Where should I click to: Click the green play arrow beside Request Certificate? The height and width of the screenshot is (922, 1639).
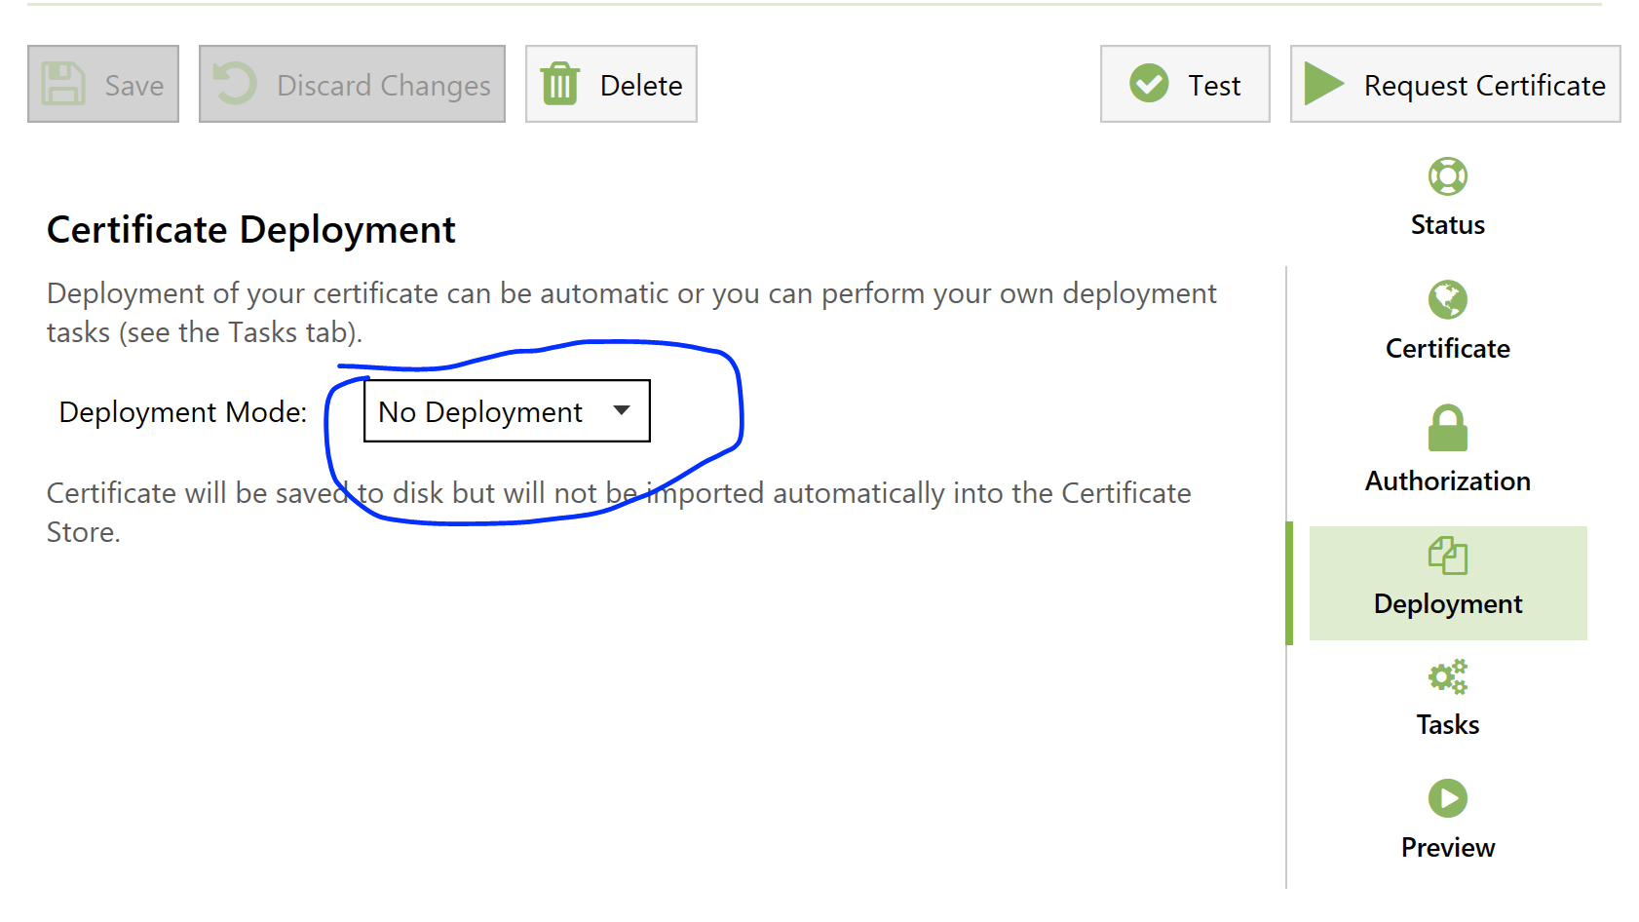coord(1323,84)
